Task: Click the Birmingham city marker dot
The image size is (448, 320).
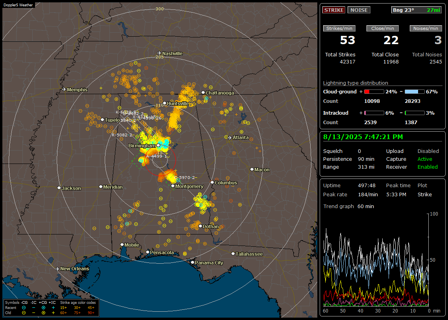Action: pos(158,145)
